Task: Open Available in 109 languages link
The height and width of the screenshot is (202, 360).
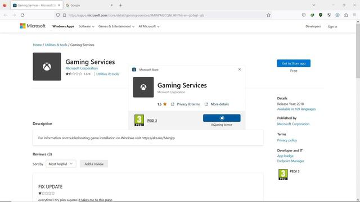Action: coord(296,109)
